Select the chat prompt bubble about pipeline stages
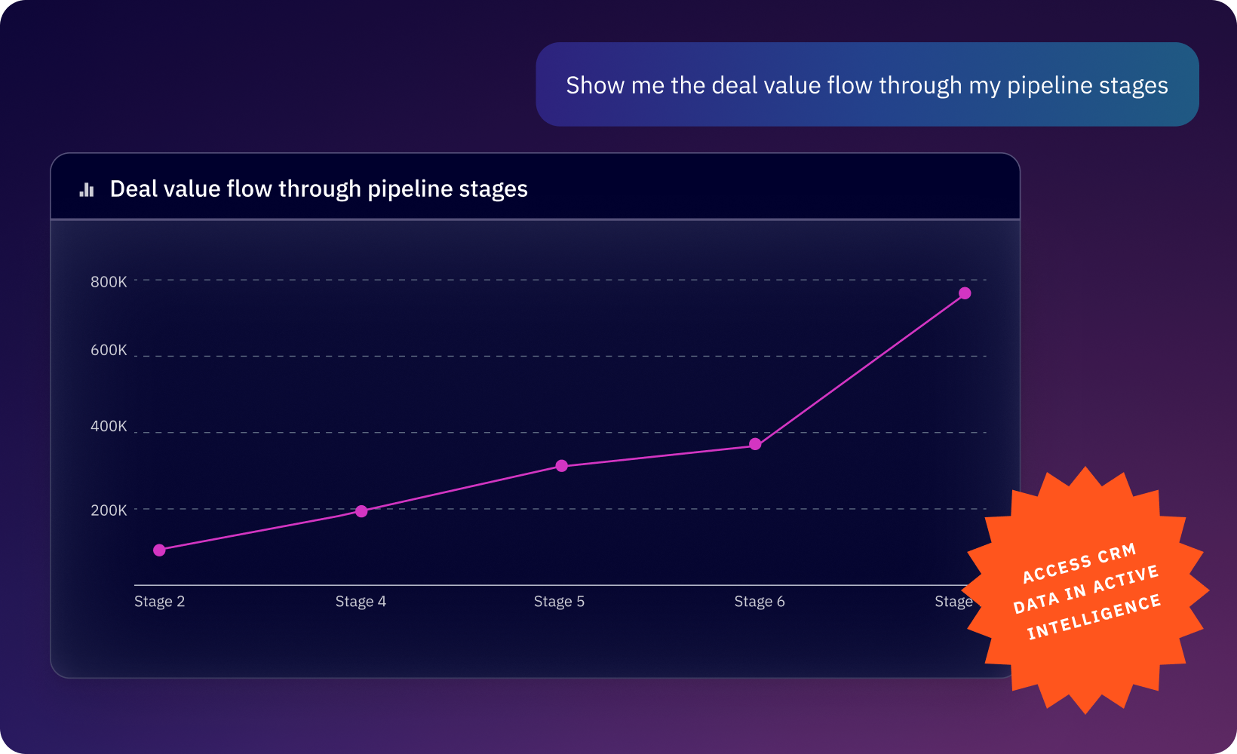Viewport: 1237px width, 754px height. click(x=867, y=84)
